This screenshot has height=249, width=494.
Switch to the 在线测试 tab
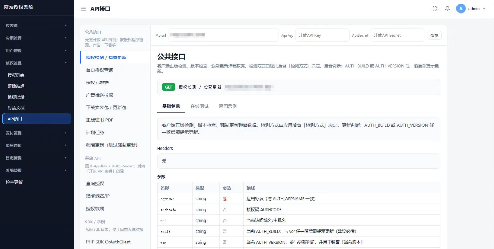click(x=199, y=106)
